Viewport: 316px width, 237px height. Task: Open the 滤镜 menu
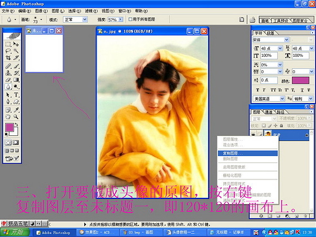[x=91, y=11]
